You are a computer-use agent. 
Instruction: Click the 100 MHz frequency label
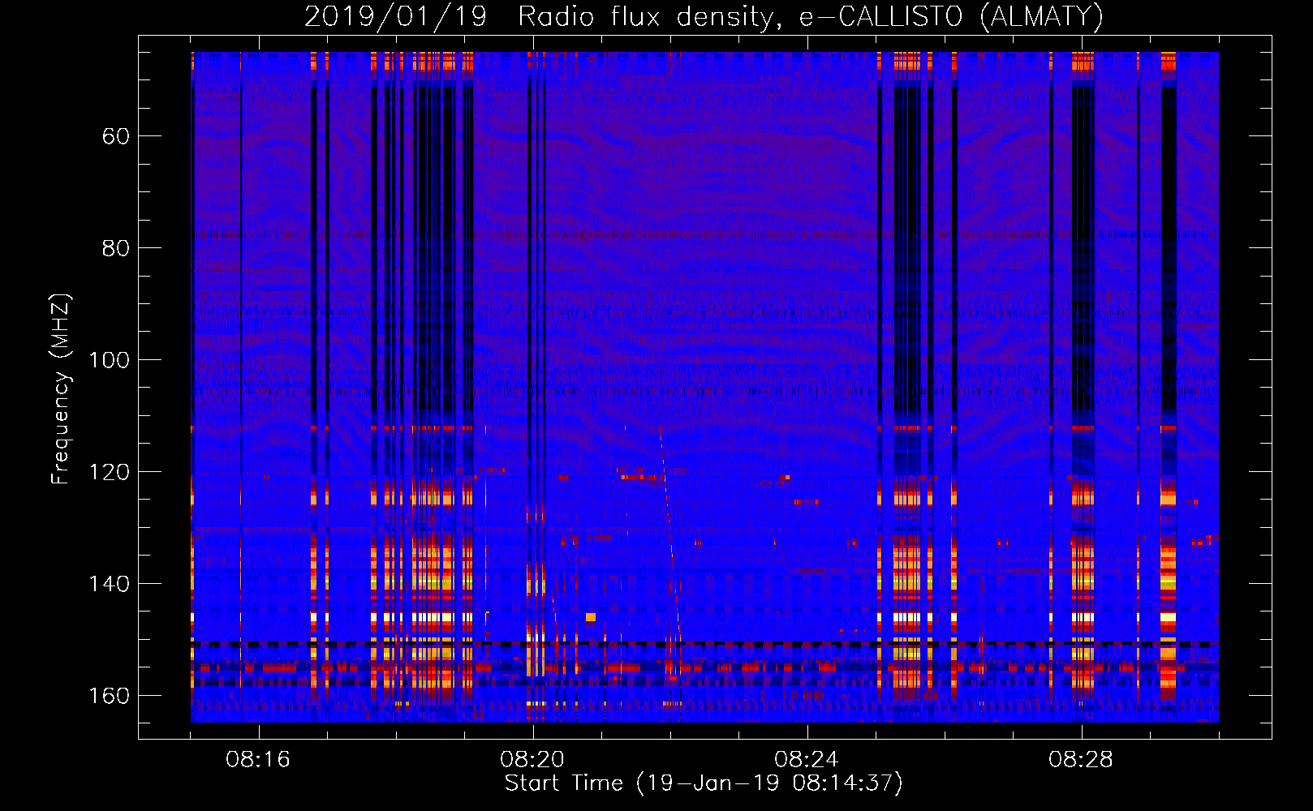pos(110,360)
